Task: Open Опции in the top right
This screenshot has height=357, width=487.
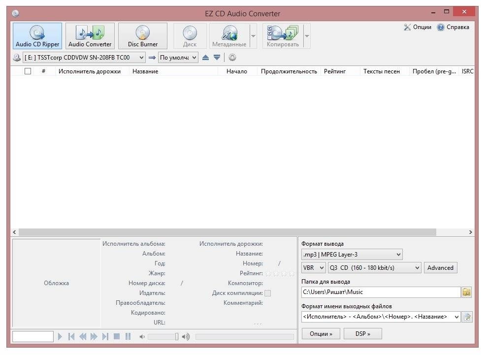Action: (418, 27)
